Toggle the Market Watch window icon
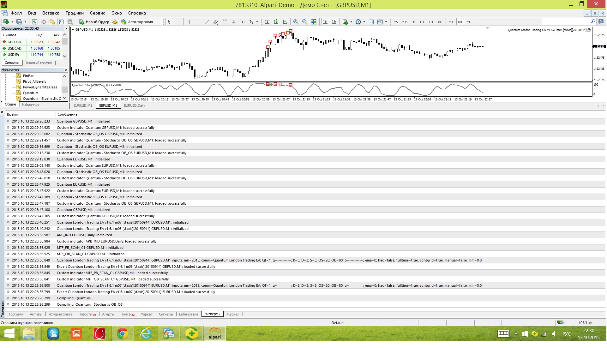 click(x=35, y=22)
